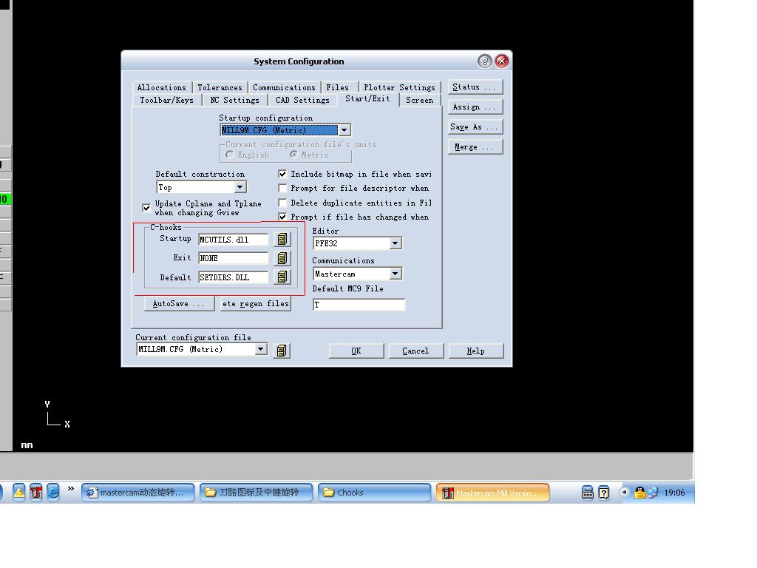
Task: Close the System Configuration dialog via red X
Action: 502,61
